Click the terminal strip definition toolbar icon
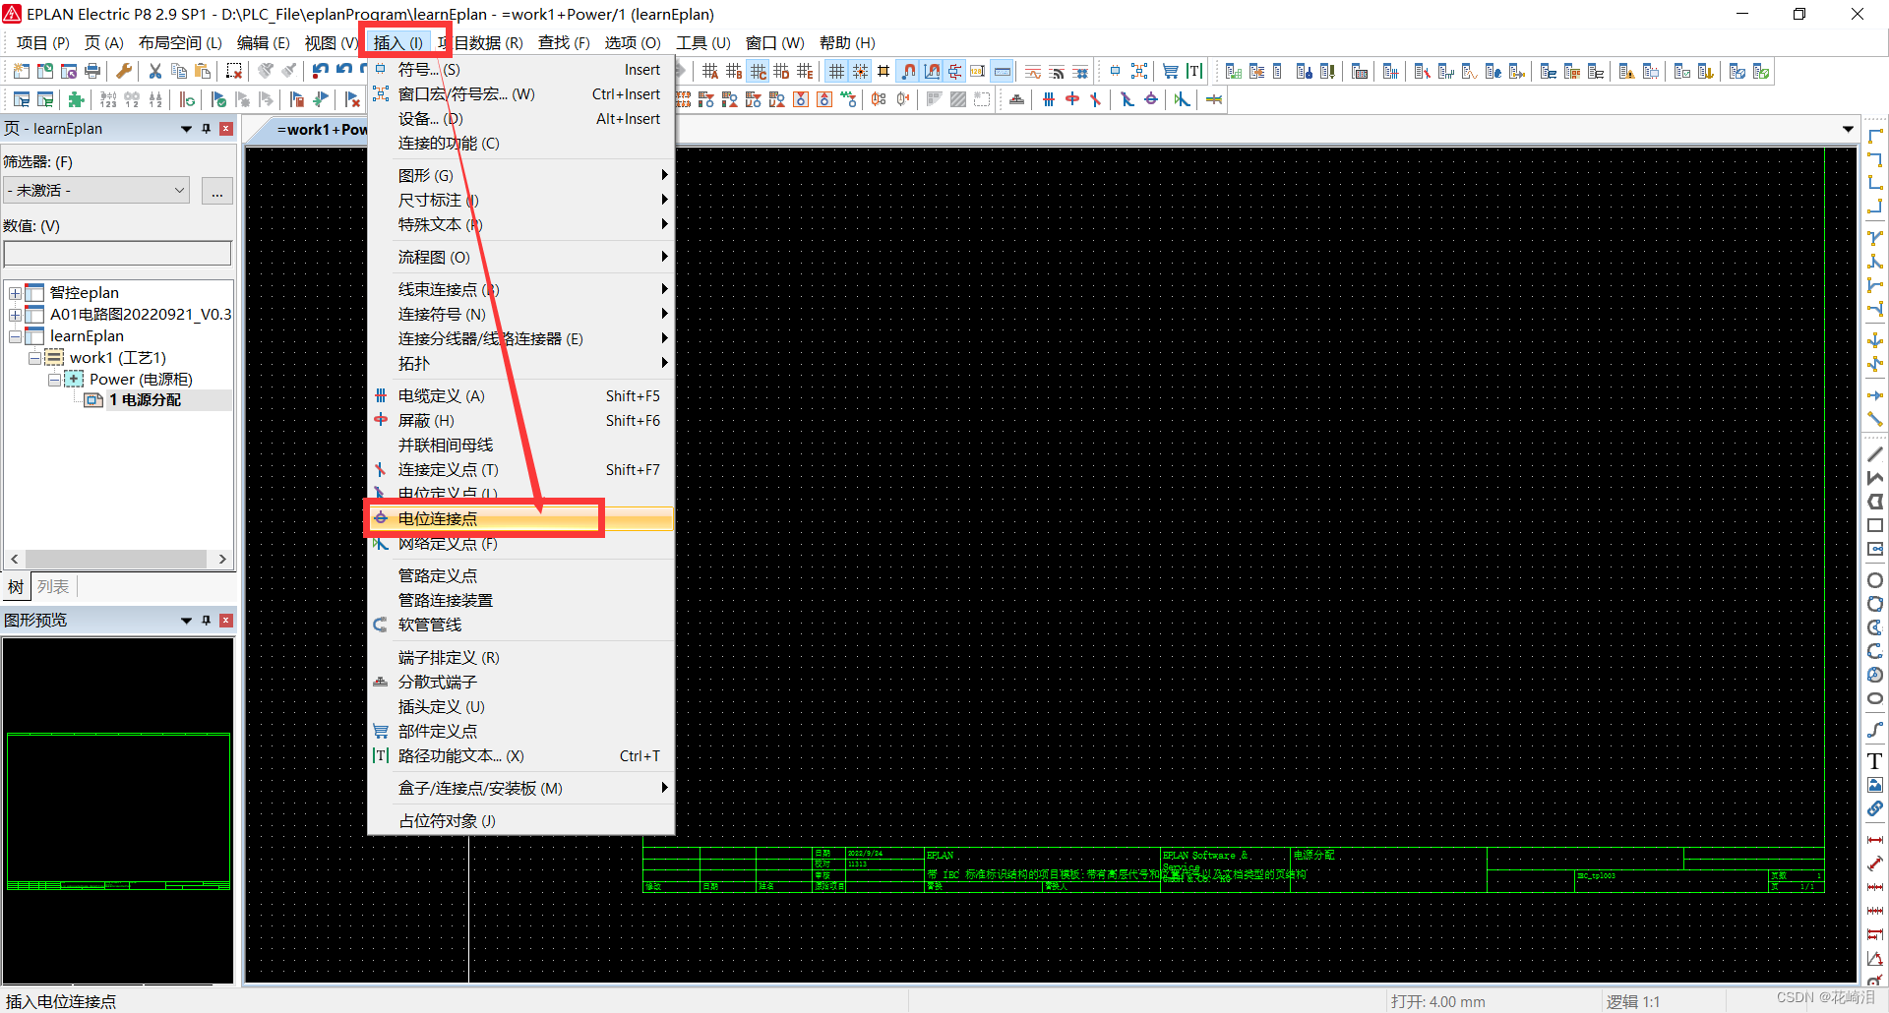 1017,99
